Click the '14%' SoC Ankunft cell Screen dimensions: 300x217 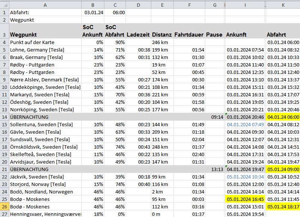point(93,50)
